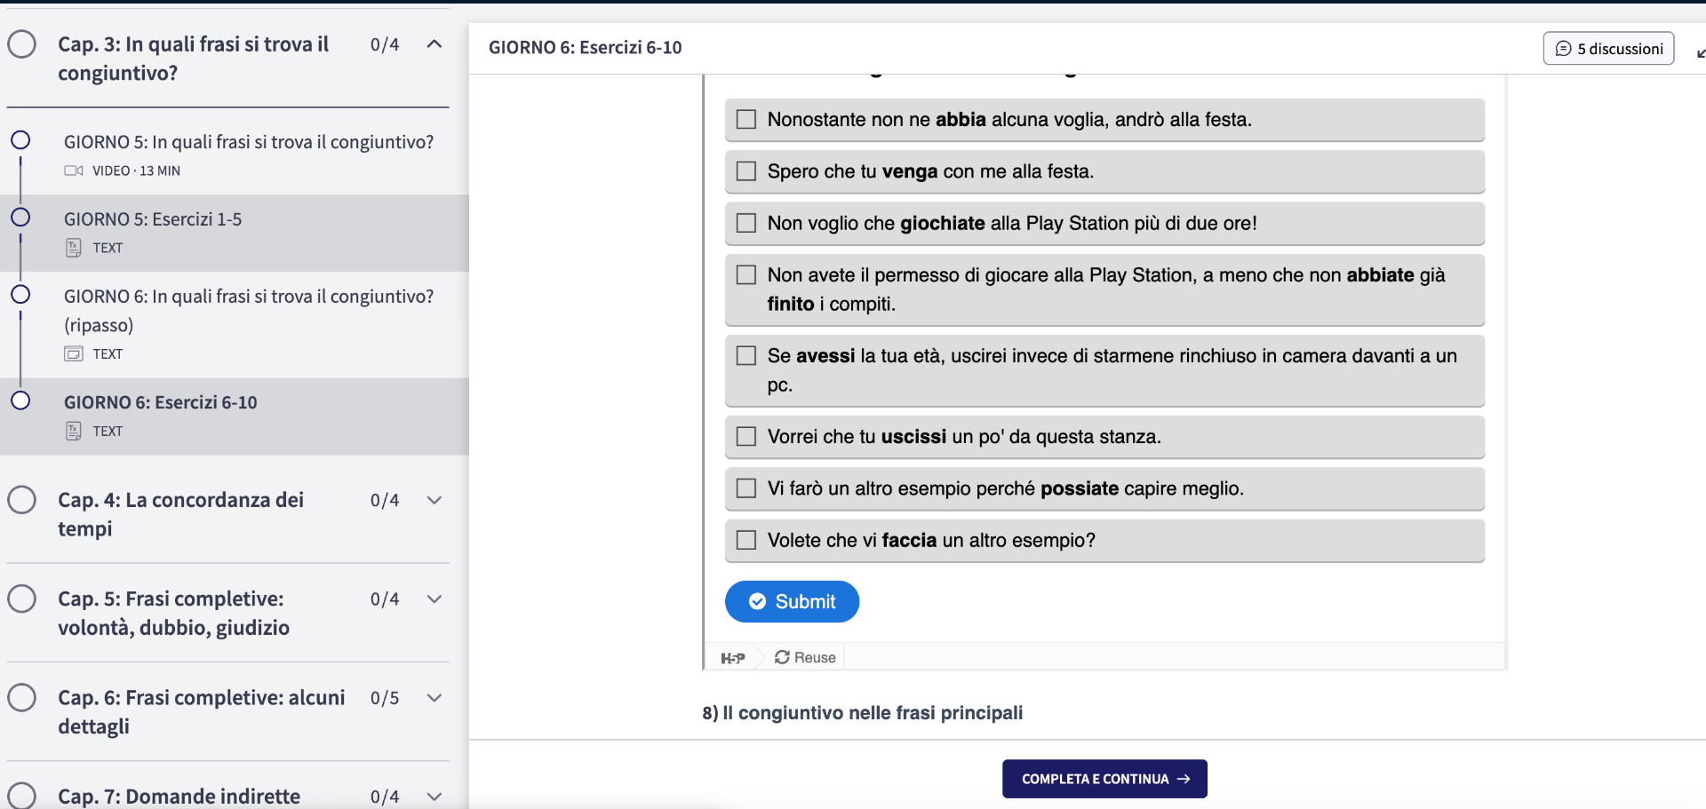Click the speech-bubble icon in the discussions button

[1565, 48]
